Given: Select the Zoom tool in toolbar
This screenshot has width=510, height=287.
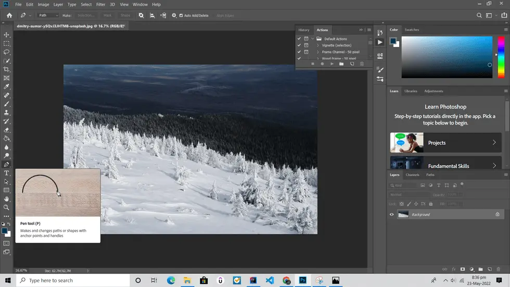Looking at the screenshot, I should (7, 207).
